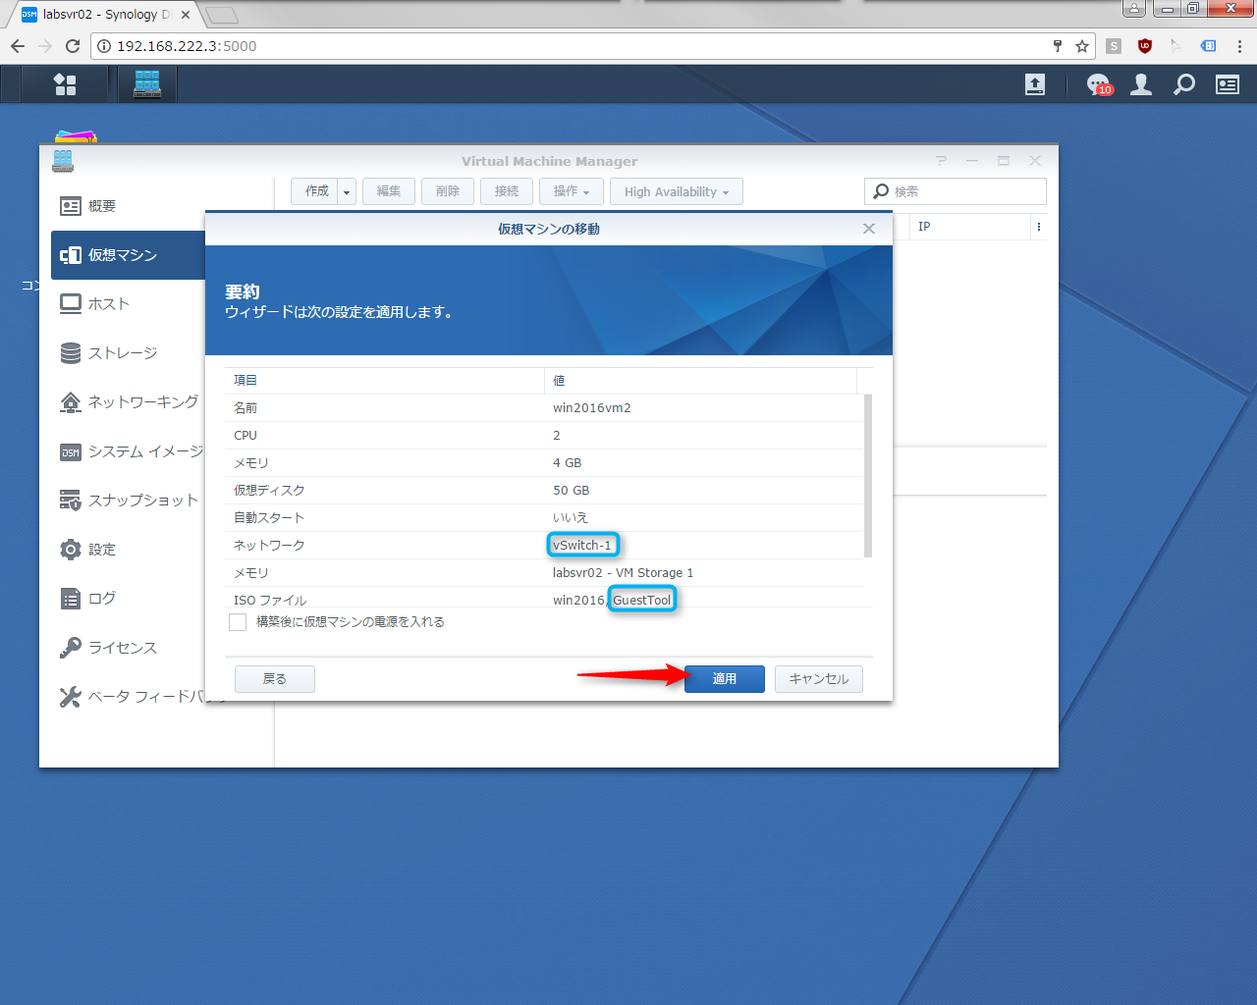Open the Chrome menu three dots
Screen dimensions: 1257x1005
point(1239,46)
